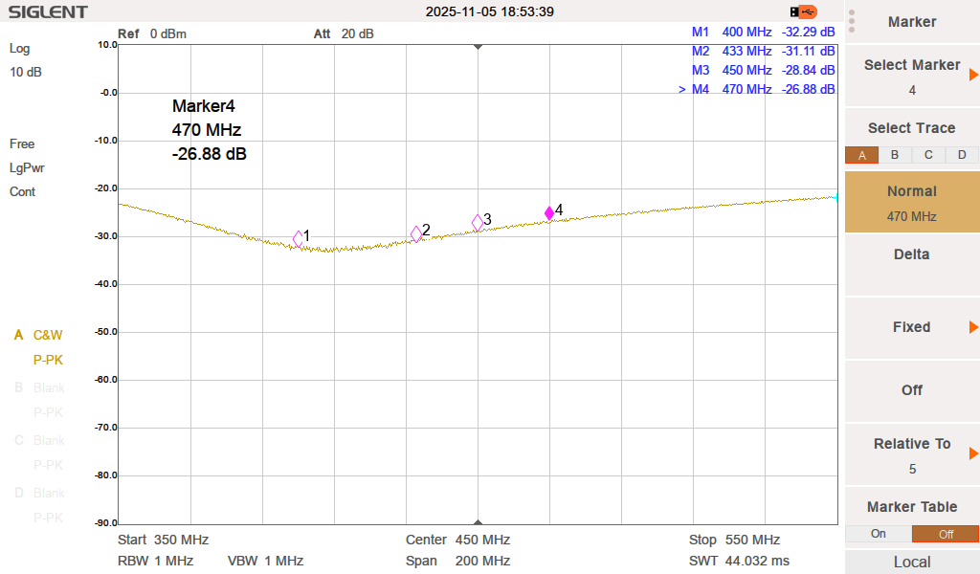980x574 pixels.
Task: Select marker 2 diamond on the trace
Action: click(416, 233)
